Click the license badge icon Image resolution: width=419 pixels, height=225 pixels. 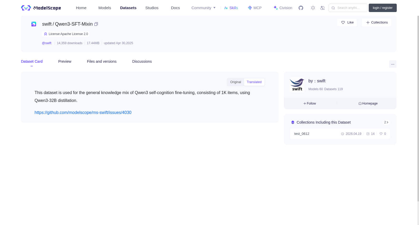46,34
